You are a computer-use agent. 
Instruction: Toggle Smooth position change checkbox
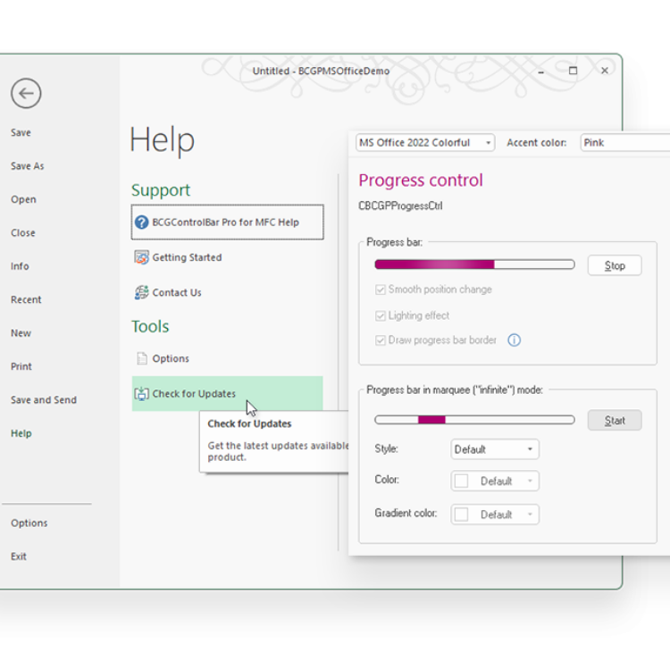click(x=381, y=289)
